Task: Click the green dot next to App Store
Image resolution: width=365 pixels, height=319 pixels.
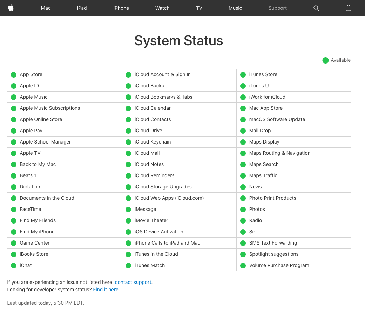Action: (x=14, y=75)
